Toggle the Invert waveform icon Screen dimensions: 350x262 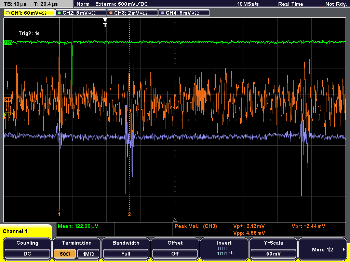click(224, 251)
